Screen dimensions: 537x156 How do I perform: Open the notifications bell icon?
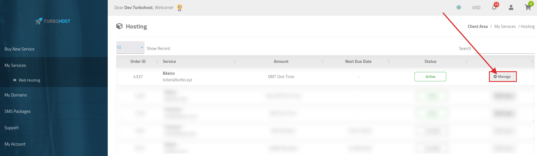click(x=494, y=8)
